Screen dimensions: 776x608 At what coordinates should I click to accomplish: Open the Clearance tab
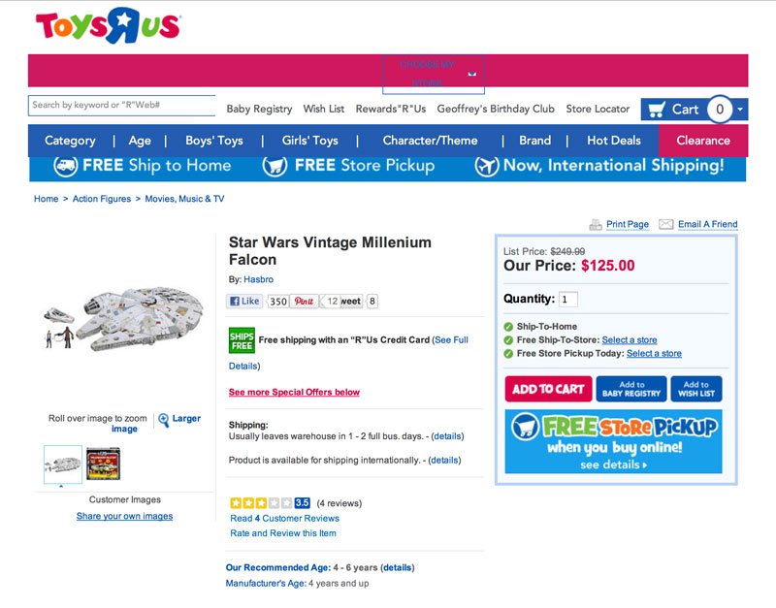click(x=703, y=141)
